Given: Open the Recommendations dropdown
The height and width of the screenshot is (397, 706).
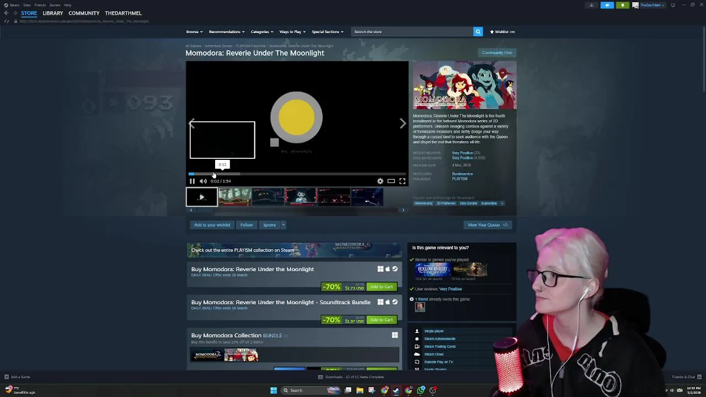Looking at the screenshot, I should pos(226,31).
